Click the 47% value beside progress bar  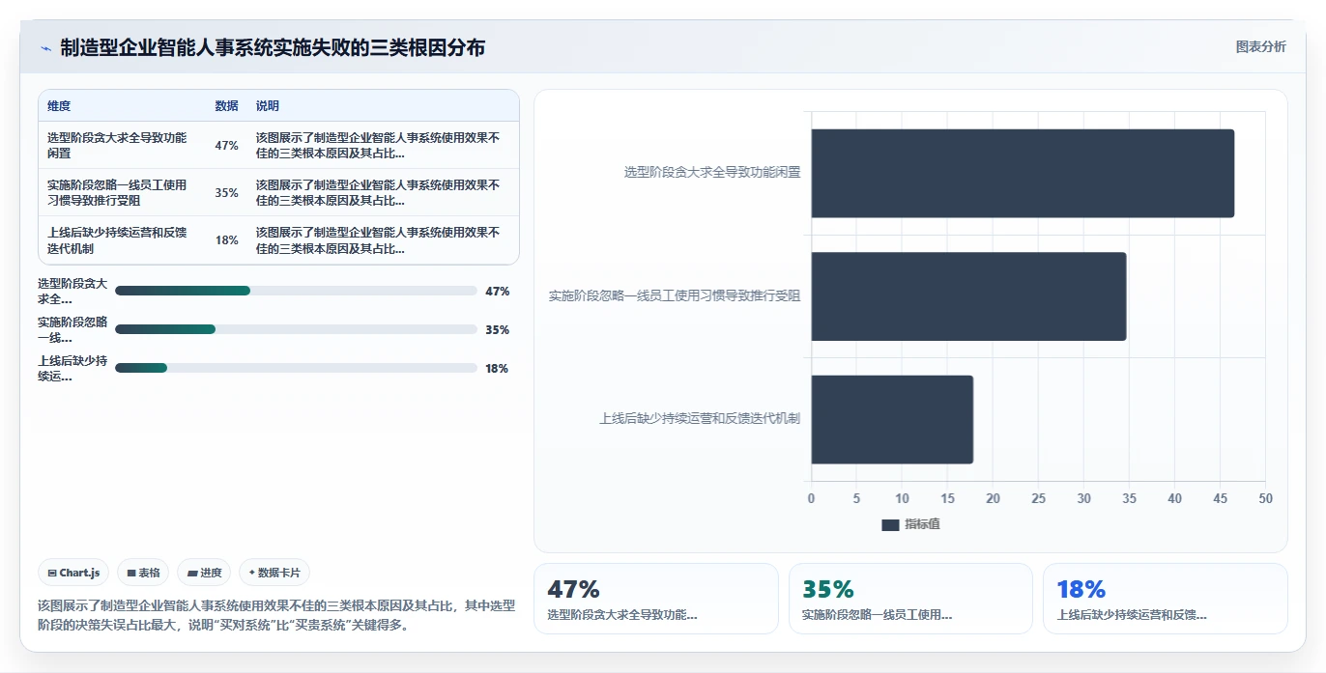click(497, 291)
